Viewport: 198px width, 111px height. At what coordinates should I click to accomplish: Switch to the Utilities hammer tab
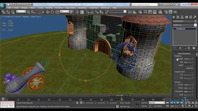(x=195, y=17)
